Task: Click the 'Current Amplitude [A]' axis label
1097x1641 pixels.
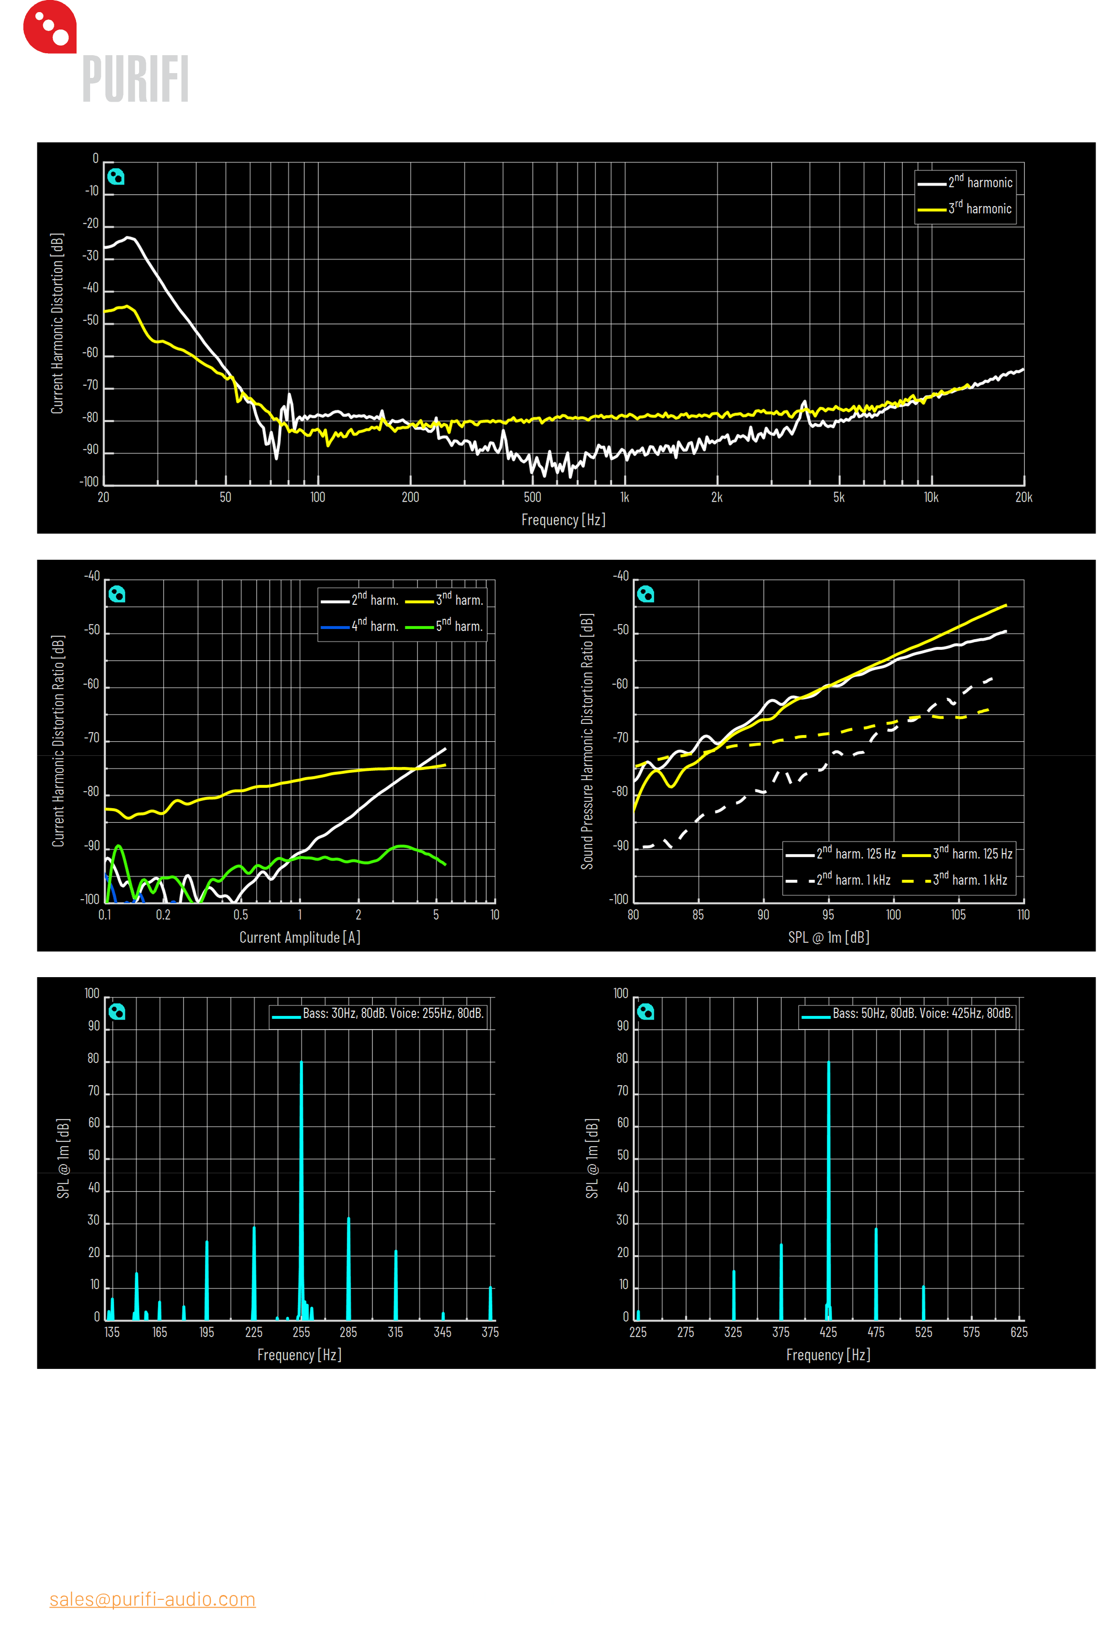Action: pyautogui.click(x=300, y=937)
